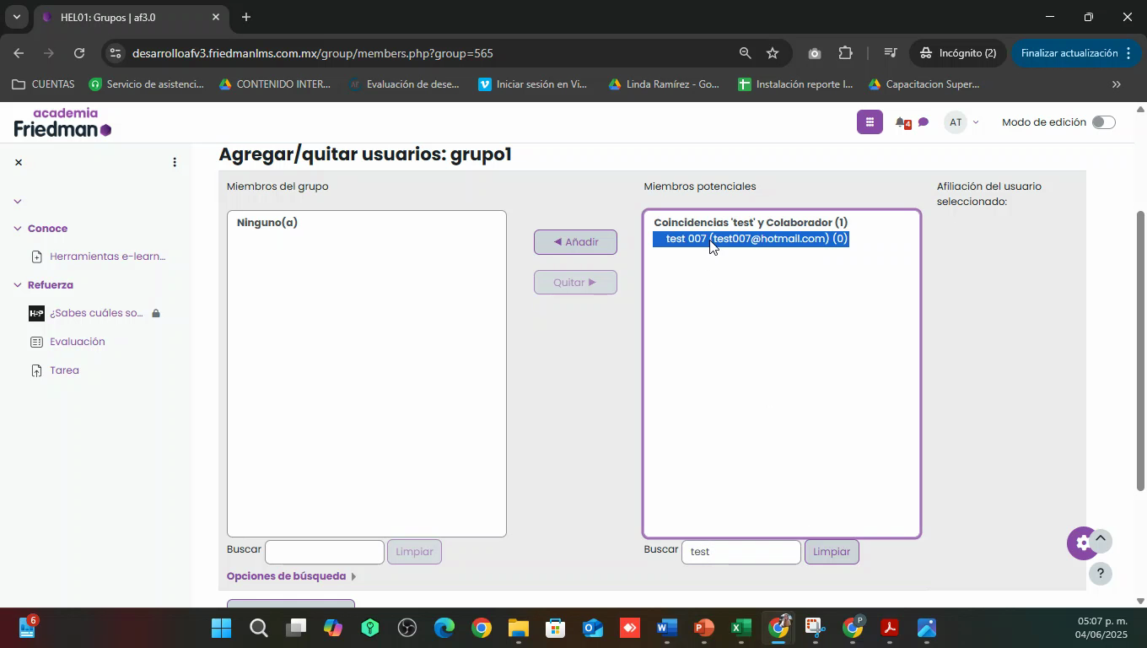Open the Evaluación activity
The height and width of the screenshot is (648, 1147).
pyautogui.click(x=78, y=342)
